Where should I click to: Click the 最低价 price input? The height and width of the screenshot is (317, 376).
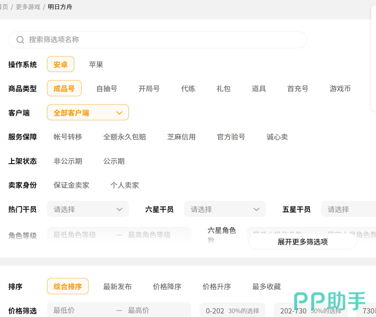(82, 310)
